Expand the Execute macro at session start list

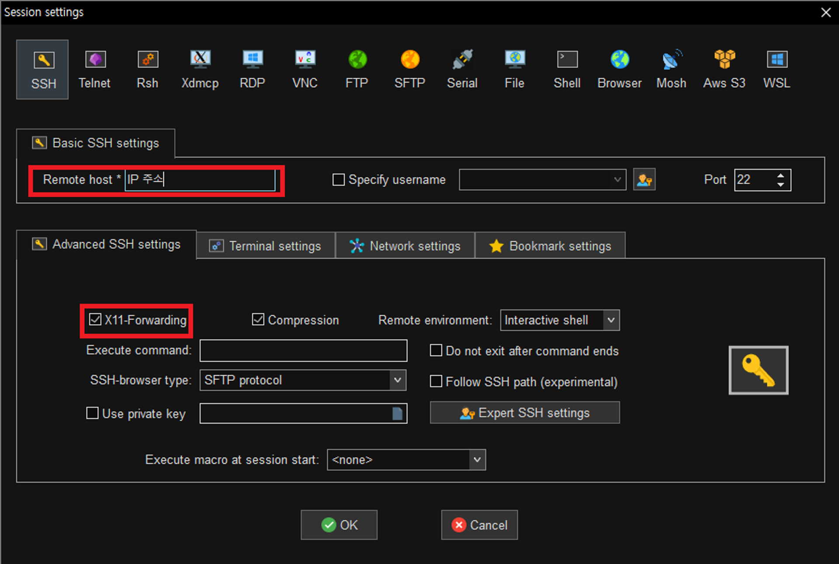(x=477, y=460)
